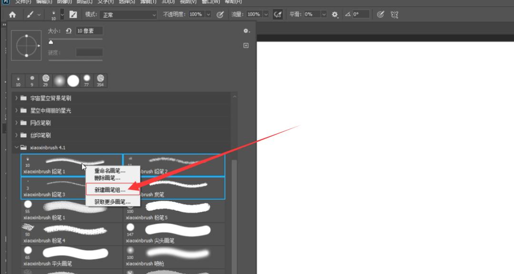514x274 pixels.
Task: Open the flow slider dropdown arrow
Action: pyautogui.click(x=266, y=14)
